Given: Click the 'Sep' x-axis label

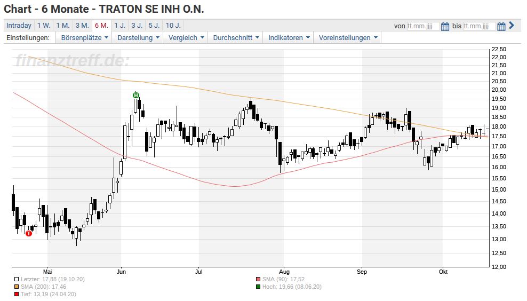Looking at the screenshot, I should 362,272.
